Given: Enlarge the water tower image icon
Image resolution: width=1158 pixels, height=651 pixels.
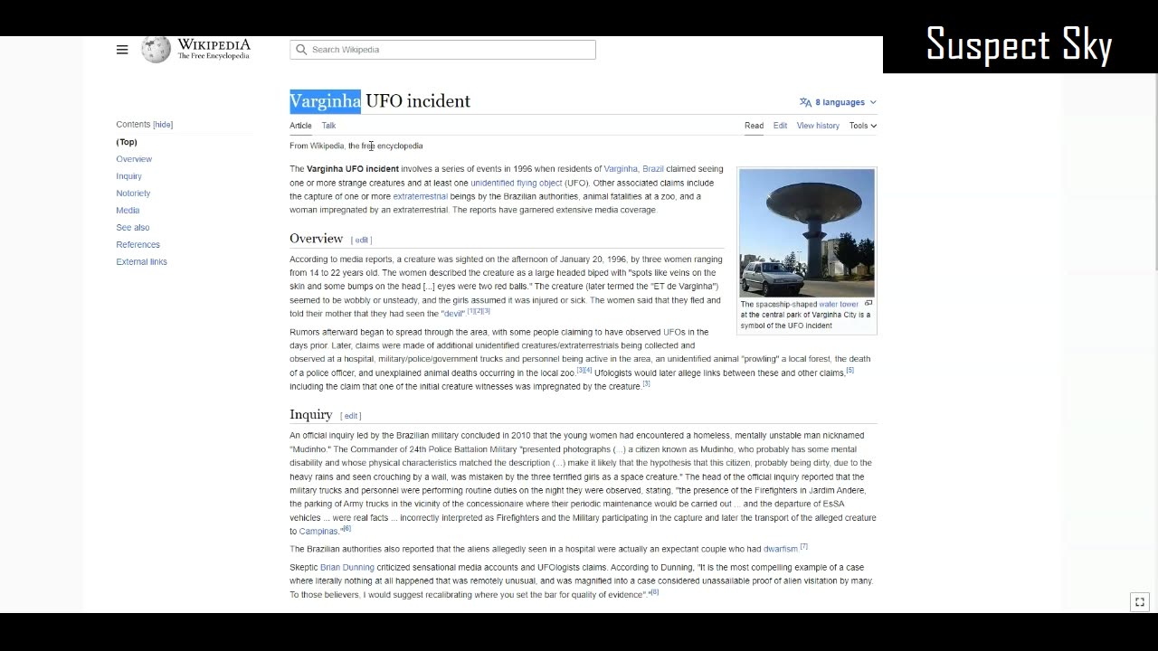Looking at the screenshot, I should tap(868, 304).
